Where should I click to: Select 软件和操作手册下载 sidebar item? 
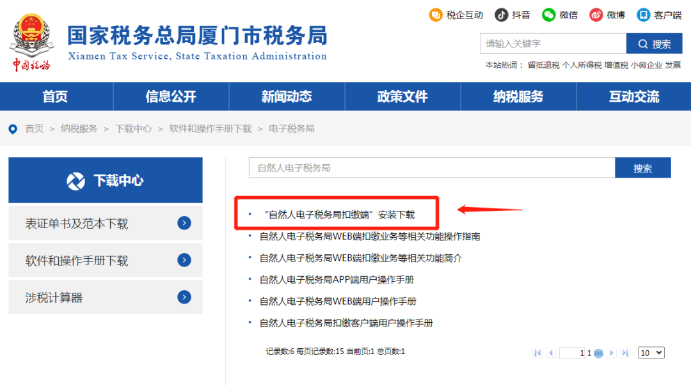pyautogui.click(x=106, y=260)
